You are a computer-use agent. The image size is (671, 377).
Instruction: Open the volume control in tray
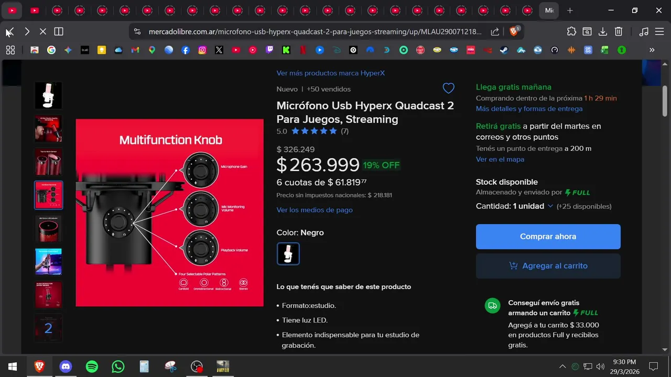coord(601,367)
